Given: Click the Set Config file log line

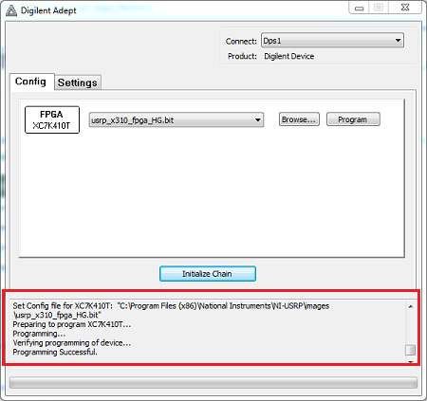Looking at the screenshot, I should pyautogui.click(x=171, y=310).
